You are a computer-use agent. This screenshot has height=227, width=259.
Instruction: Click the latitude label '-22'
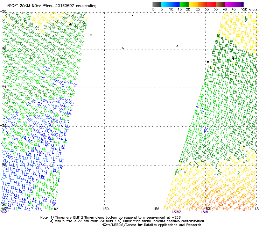tap(3, 49)
